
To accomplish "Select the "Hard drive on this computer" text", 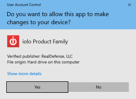I will [53, 62].
